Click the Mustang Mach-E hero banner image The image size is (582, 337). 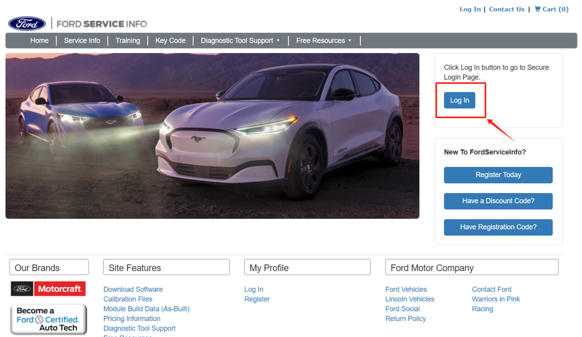pos(212,136)
